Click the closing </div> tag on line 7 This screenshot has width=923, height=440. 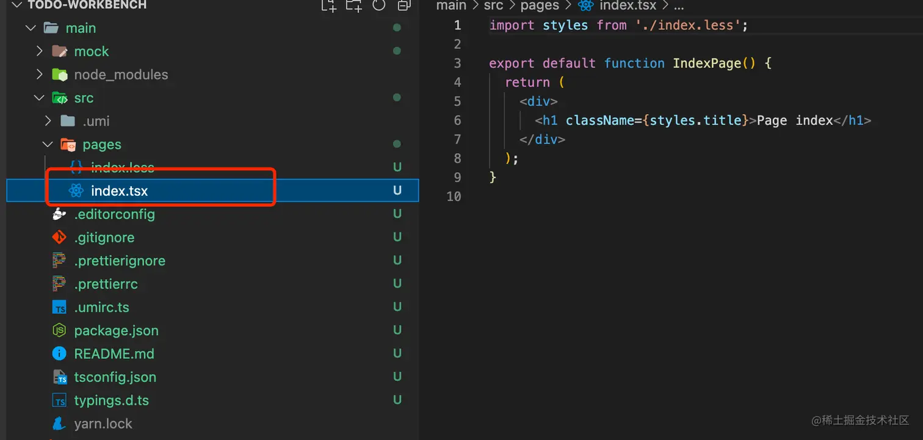click(543, 139)
